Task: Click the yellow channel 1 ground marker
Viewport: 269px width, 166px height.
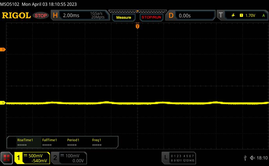Action: 3,103
